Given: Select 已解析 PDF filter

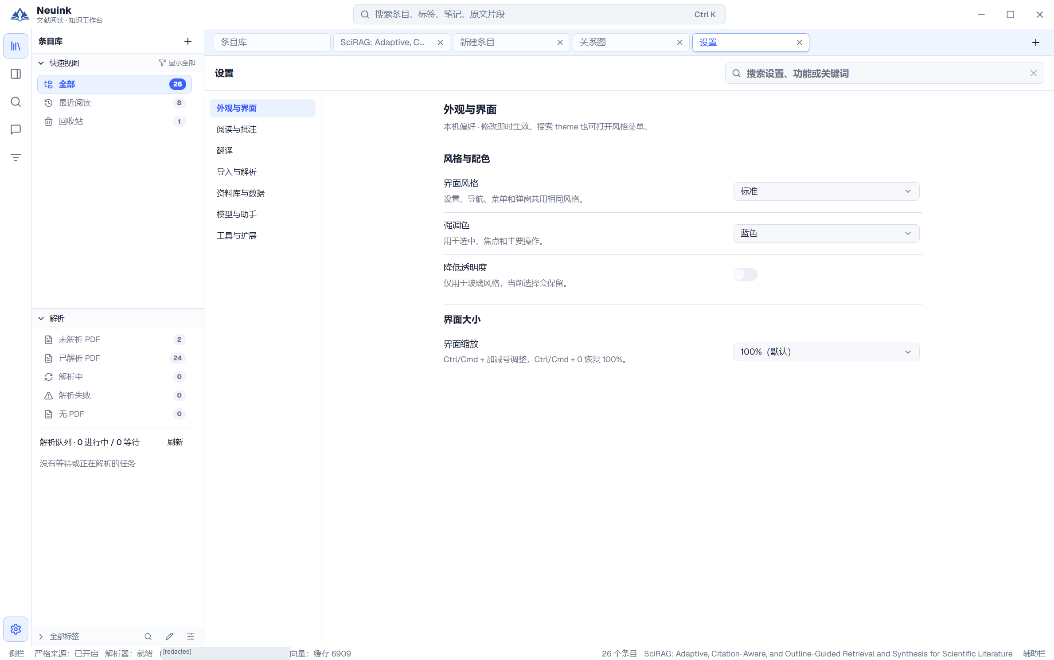Looking at the screenshot, I should point(114,358).
